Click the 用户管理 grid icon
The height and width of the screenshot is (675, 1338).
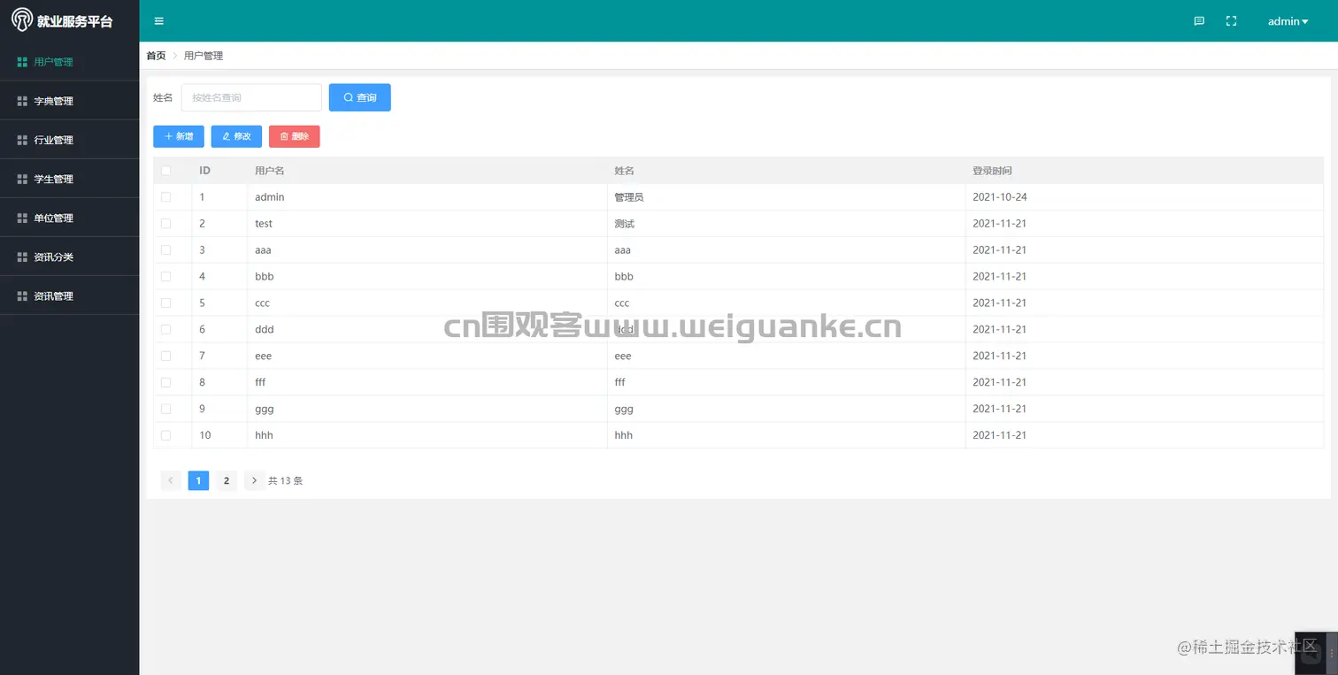pos(22,62)
